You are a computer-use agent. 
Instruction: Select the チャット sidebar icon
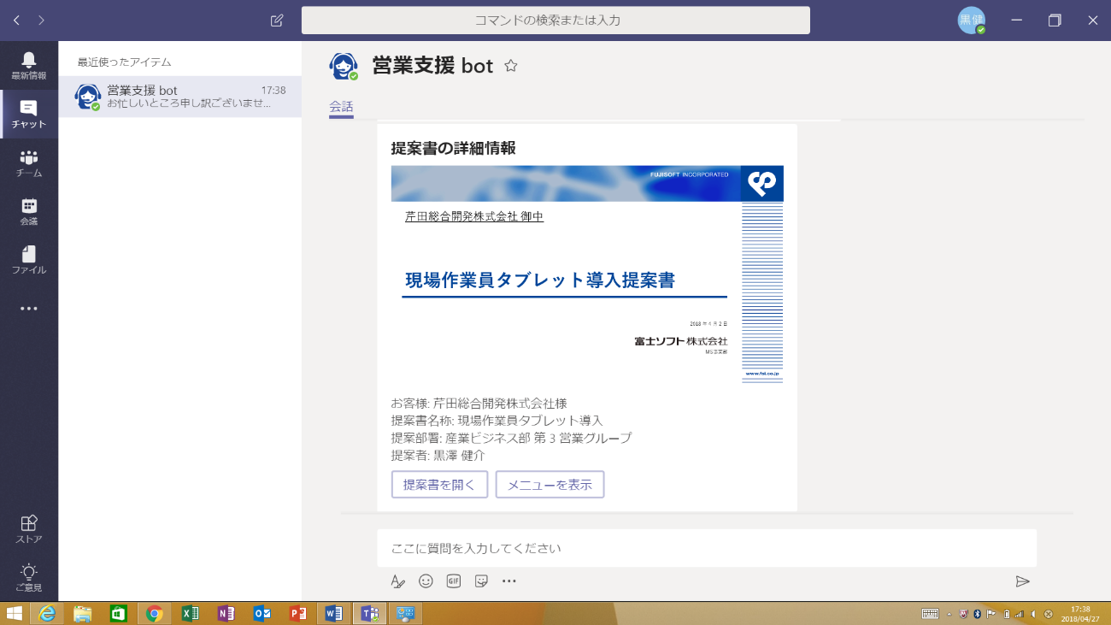(x=29, y=114)
